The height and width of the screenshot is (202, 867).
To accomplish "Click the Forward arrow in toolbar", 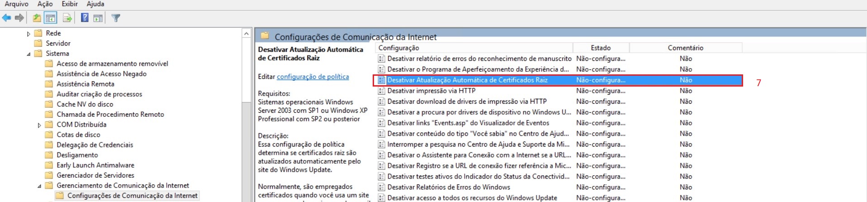I will tap(19, 18).
